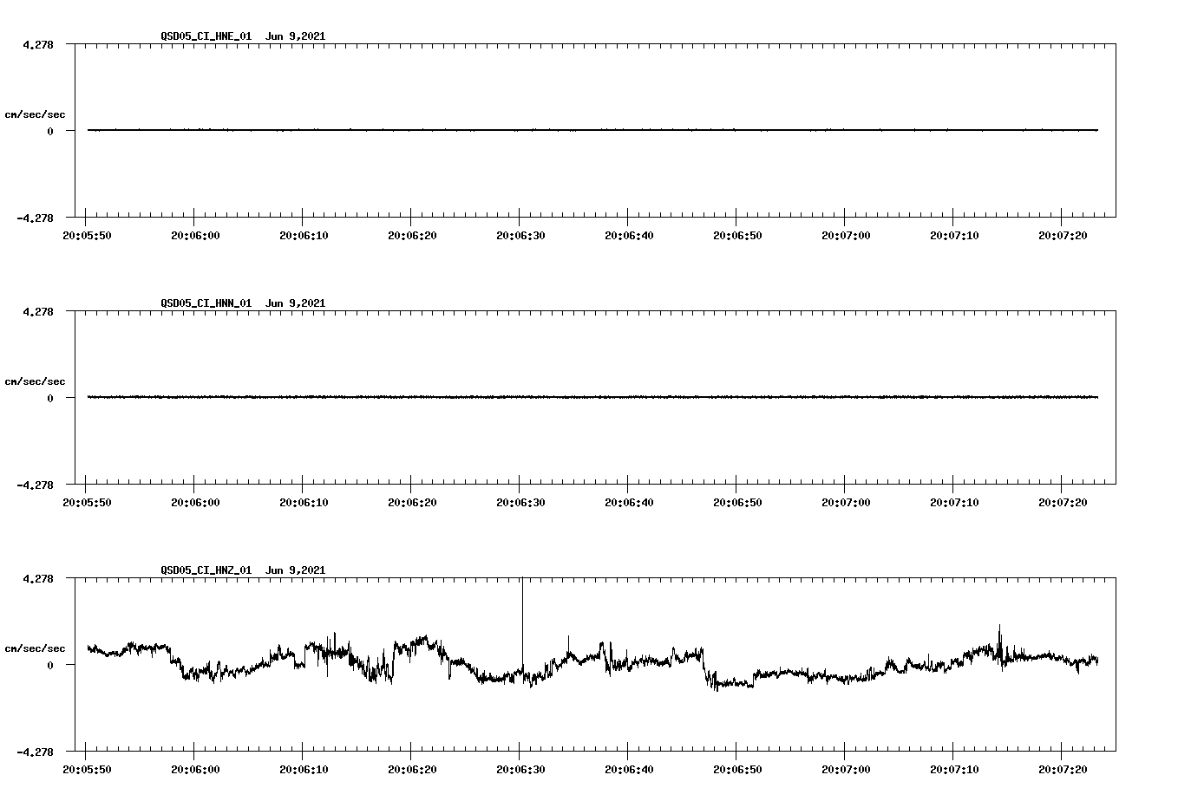The image size is (1178, 801).
Task: Click the 20:07:00 time label under HNE chart
Action: pos(846,235)
